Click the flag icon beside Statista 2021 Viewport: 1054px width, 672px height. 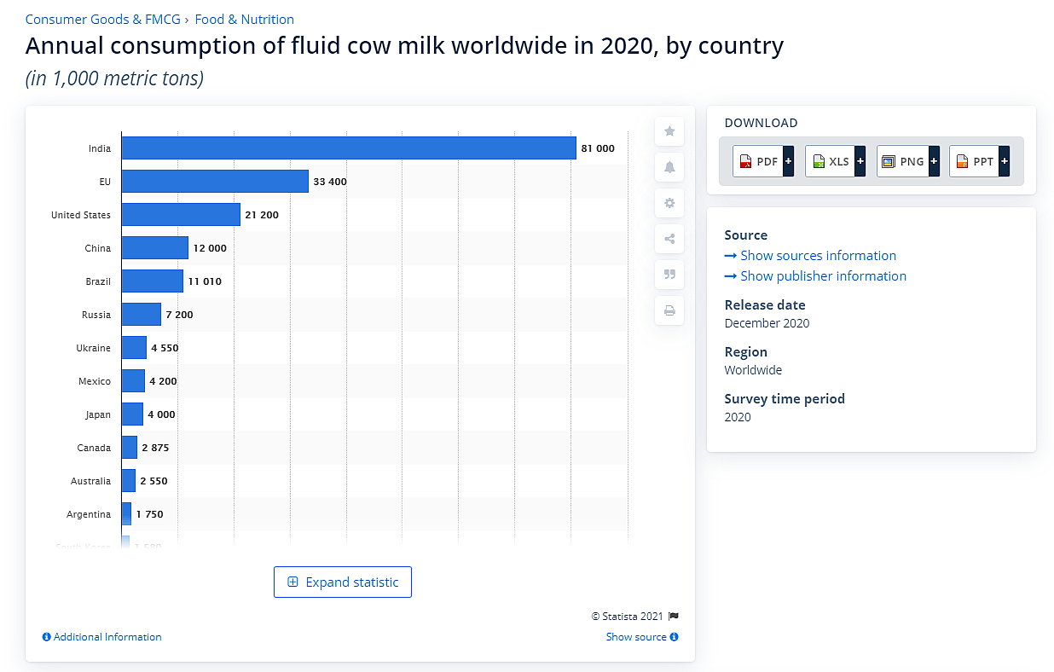tap(674, 616)
